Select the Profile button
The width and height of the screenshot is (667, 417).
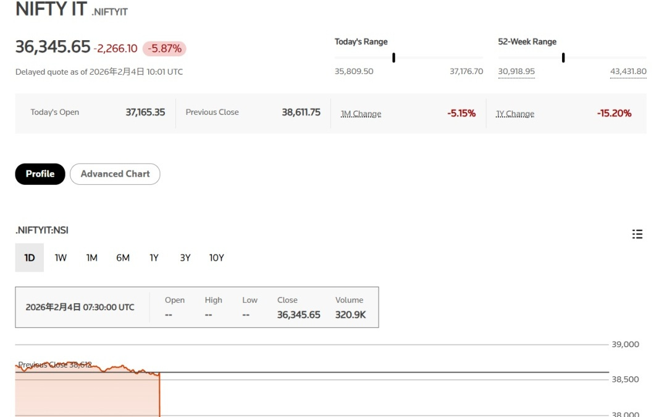click(40, 174)
